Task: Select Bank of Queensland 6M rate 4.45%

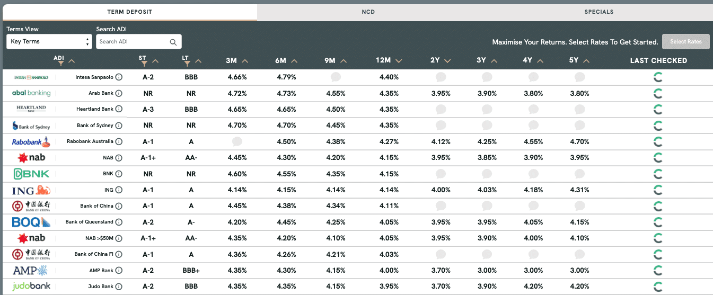Action: [x=286, y=222]
